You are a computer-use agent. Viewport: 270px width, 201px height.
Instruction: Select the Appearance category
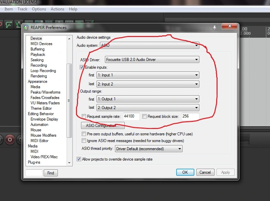click(x=38, y=81)
